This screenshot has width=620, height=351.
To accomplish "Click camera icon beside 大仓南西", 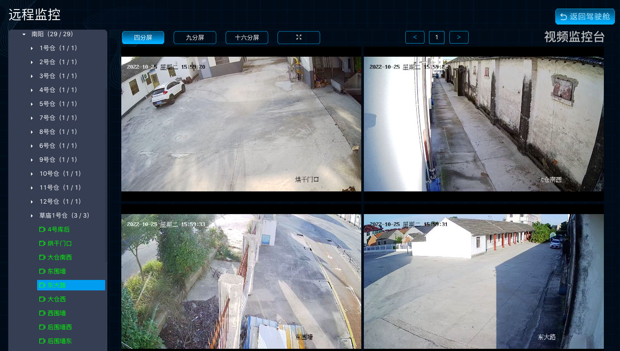I will point(42,257).
